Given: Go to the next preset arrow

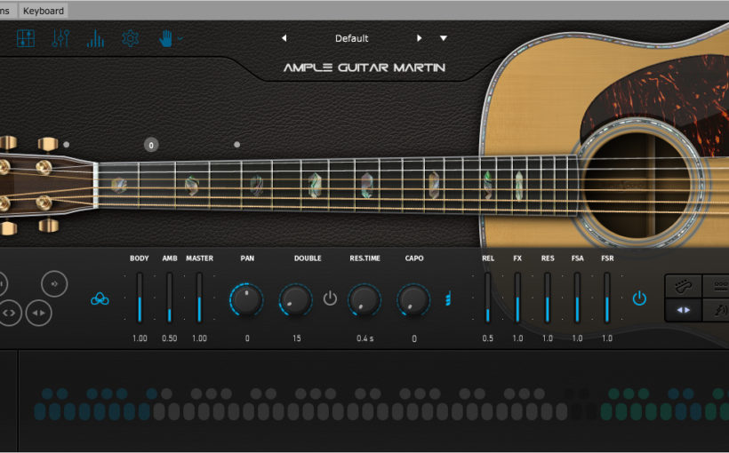Looking at the screenshot, I should tap(419, 38).
